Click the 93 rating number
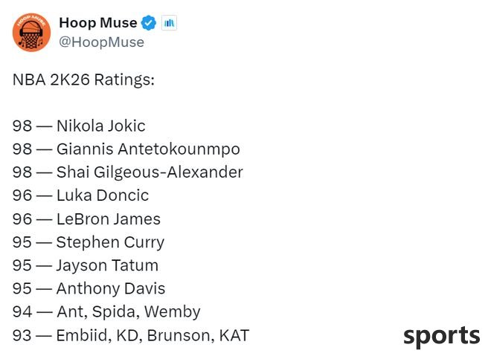Viewport: 491px width, 359px height. pyautogui.click(x=22, y=335)
